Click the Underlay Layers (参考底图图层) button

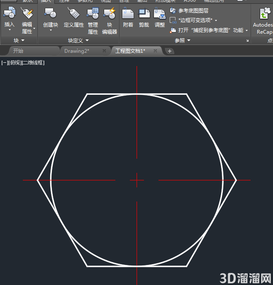pos(189,10)
